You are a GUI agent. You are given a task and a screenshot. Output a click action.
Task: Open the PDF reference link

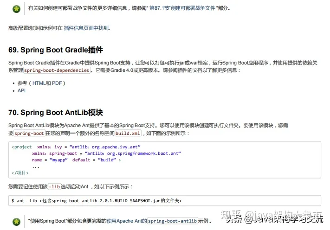[57, 83]
